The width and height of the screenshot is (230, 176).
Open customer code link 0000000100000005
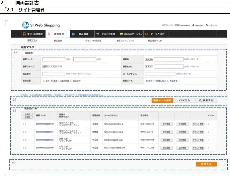pos(45,140)
